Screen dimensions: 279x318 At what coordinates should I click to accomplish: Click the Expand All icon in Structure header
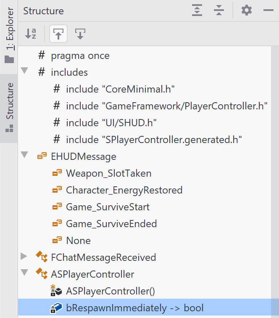click(197, 11)
